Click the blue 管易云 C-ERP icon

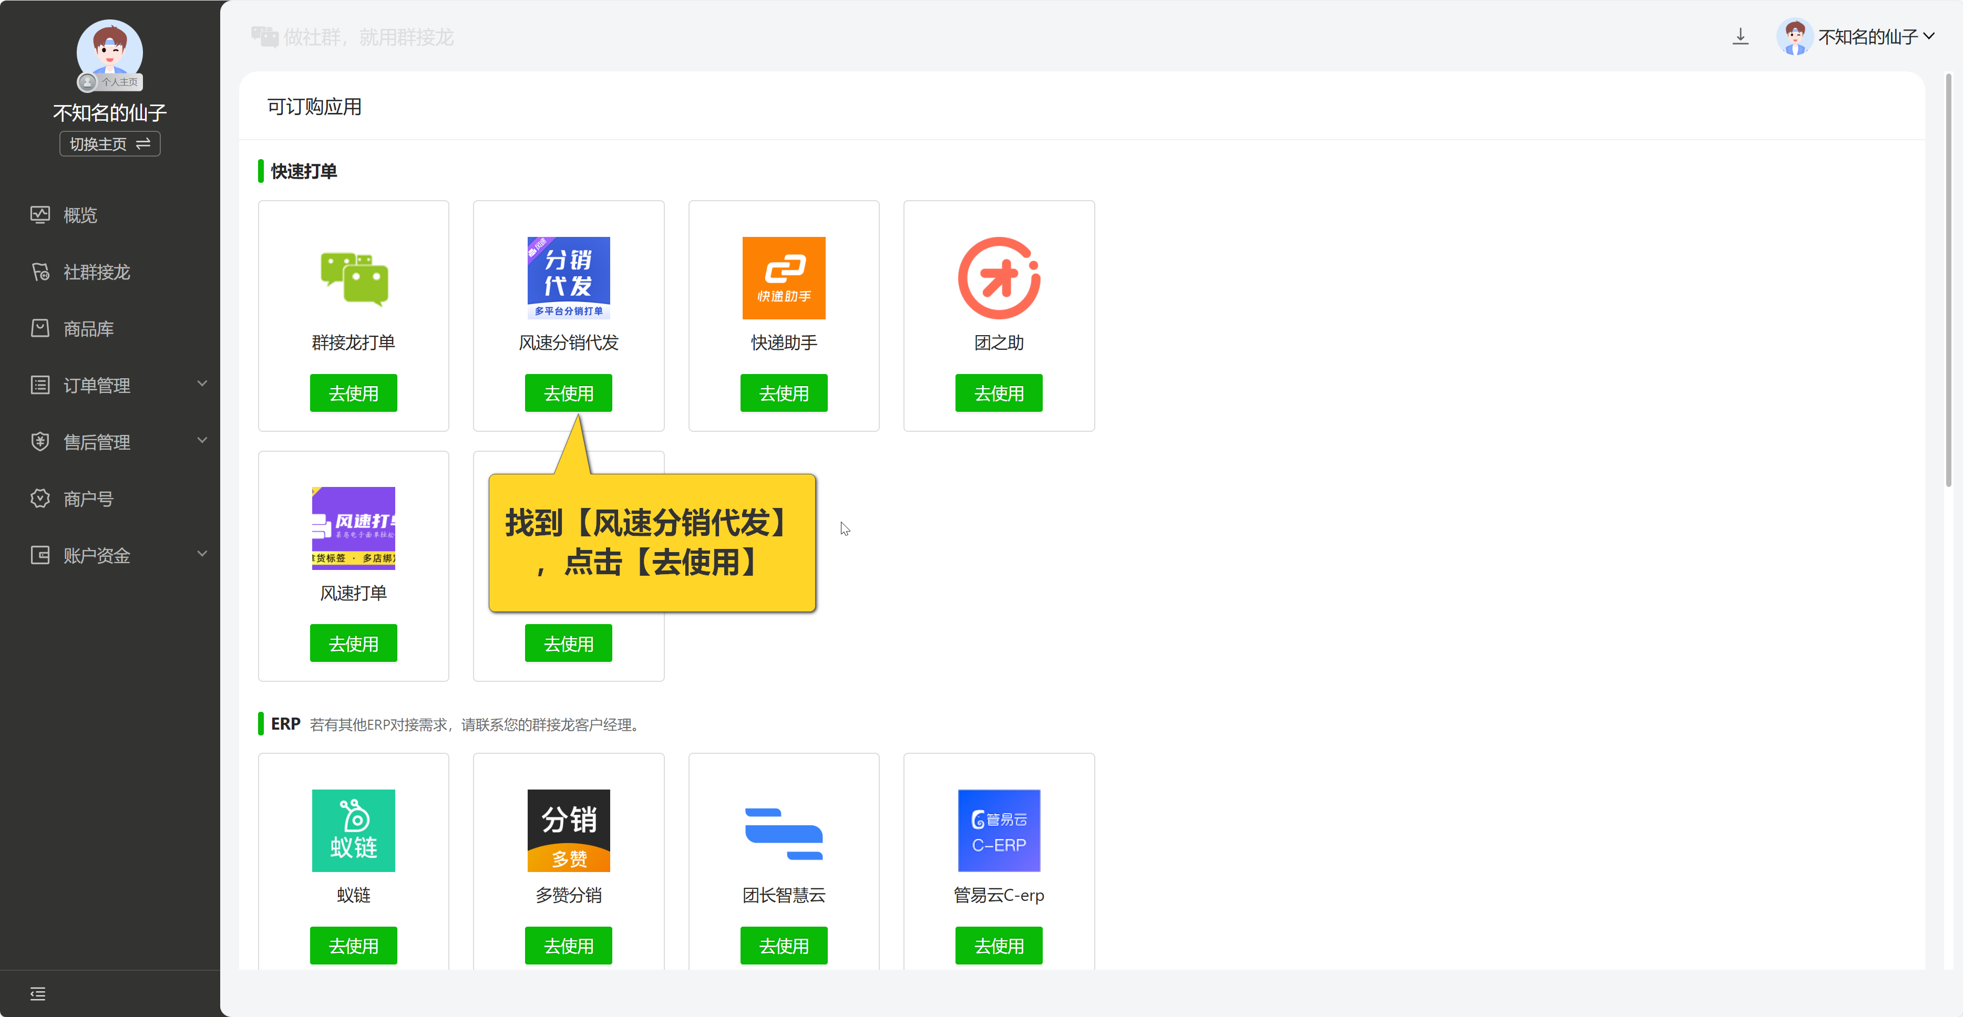(998, 831)
